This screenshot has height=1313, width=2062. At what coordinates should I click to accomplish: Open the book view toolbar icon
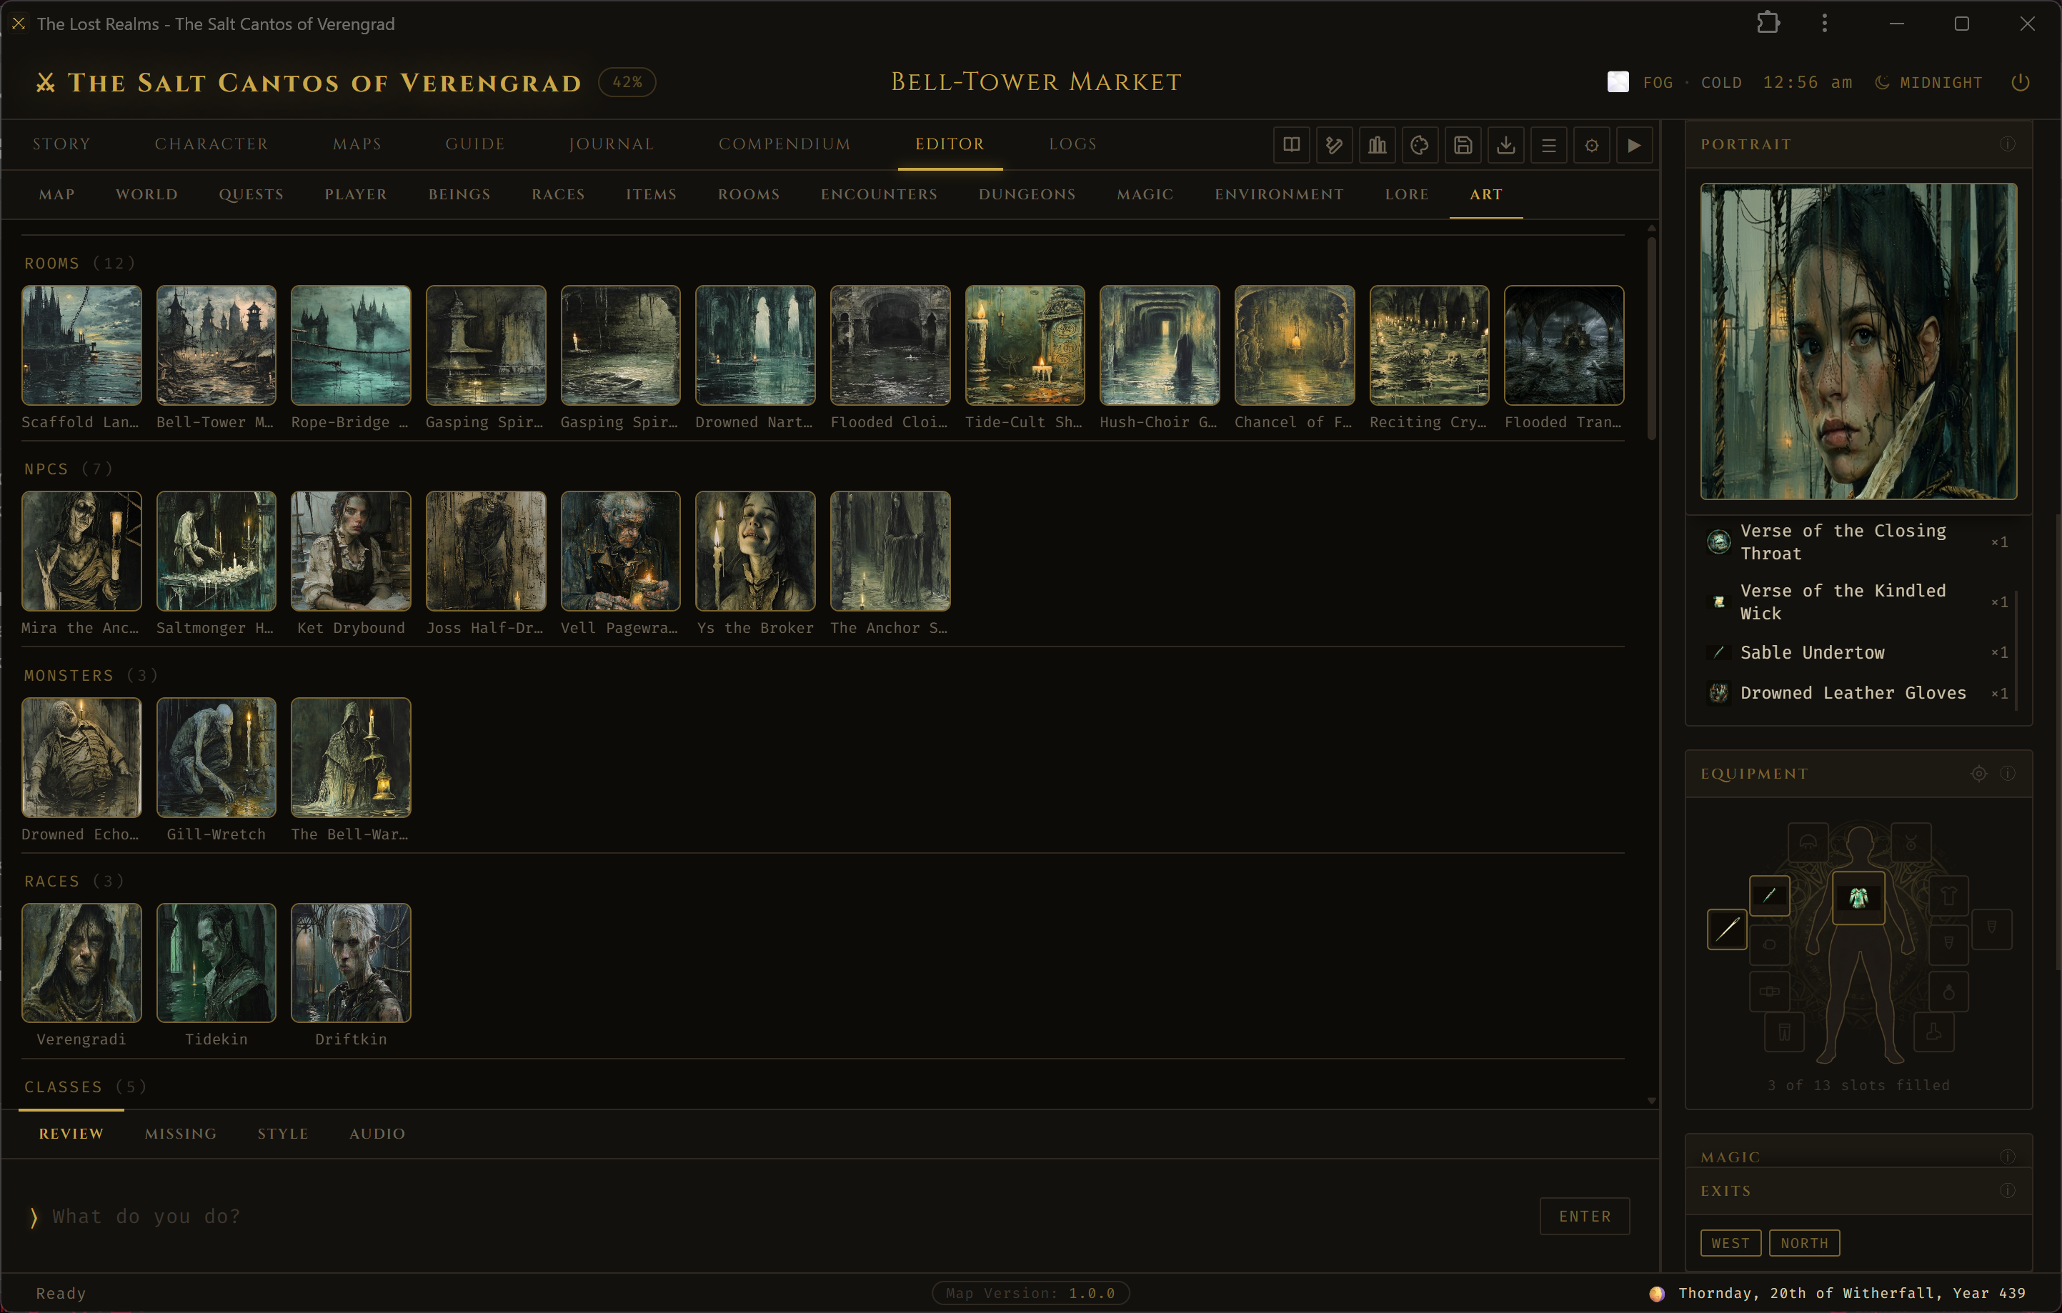click(x=1291, y=144)
